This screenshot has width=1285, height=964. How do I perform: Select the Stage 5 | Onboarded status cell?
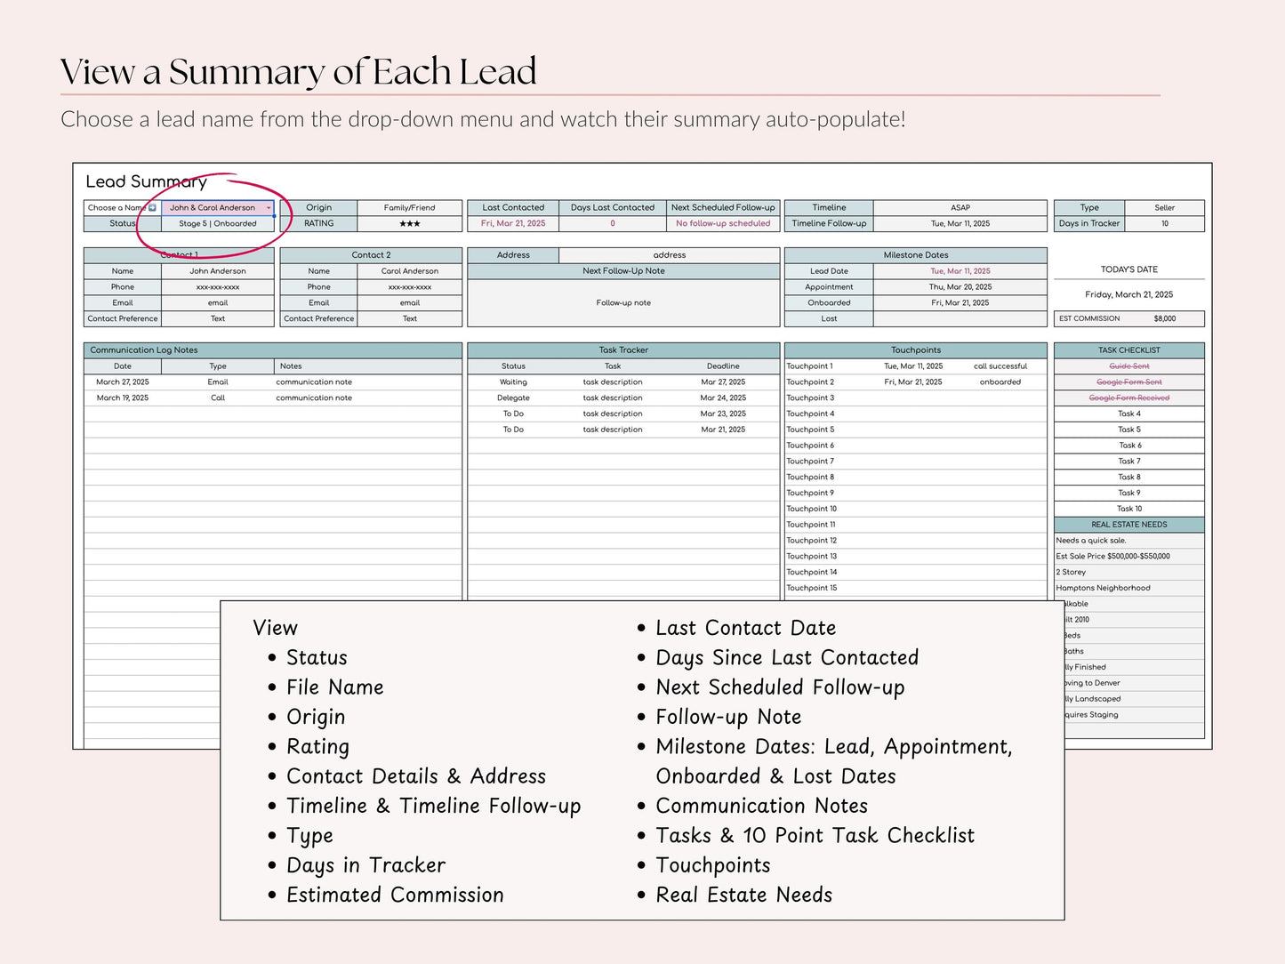click(x=218, y=224)
